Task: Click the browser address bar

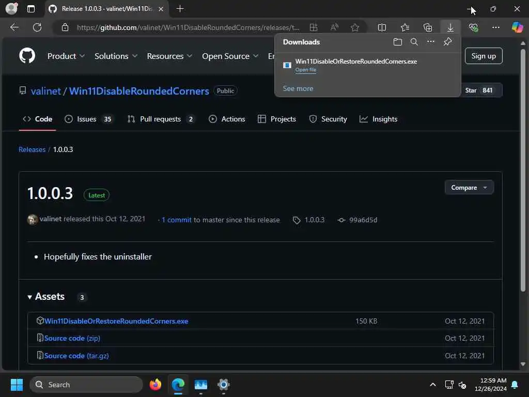Action: click(x=188, y=27)
